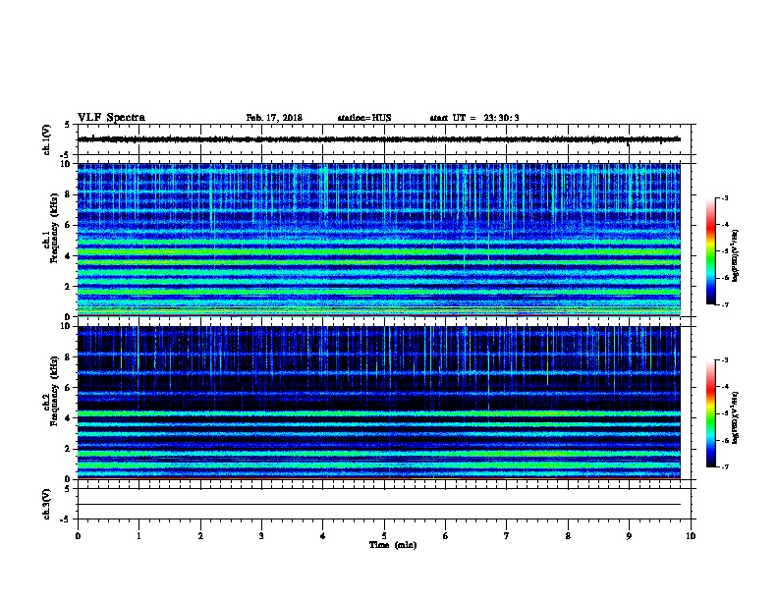Click the "4" kHz tick on ch.1 axis
The width and height of the screenshot is (778, 601).
click(68, 256)
